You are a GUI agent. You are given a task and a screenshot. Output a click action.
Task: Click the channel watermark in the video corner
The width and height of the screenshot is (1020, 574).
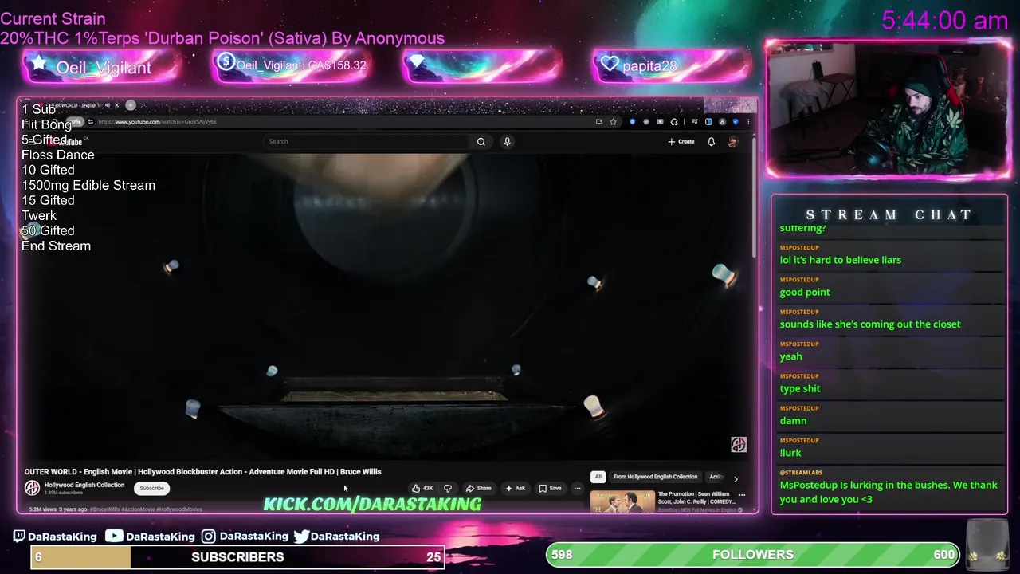(739, 445)
